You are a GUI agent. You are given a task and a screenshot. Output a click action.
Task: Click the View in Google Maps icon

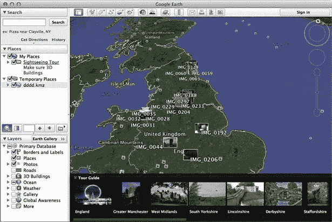(220, 12)
